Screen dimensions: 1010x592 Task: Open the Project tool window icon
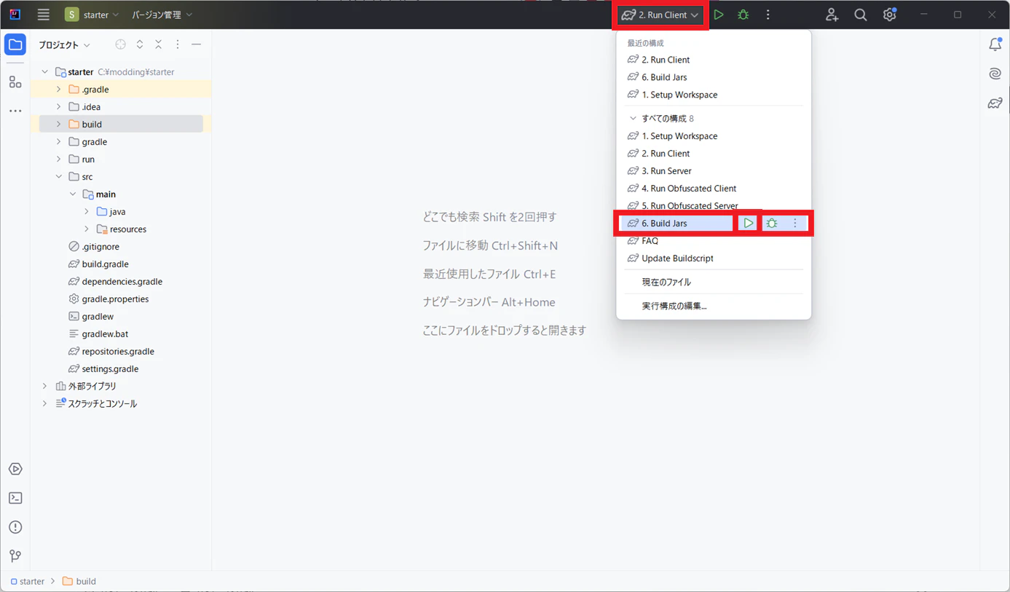[15, 44]
